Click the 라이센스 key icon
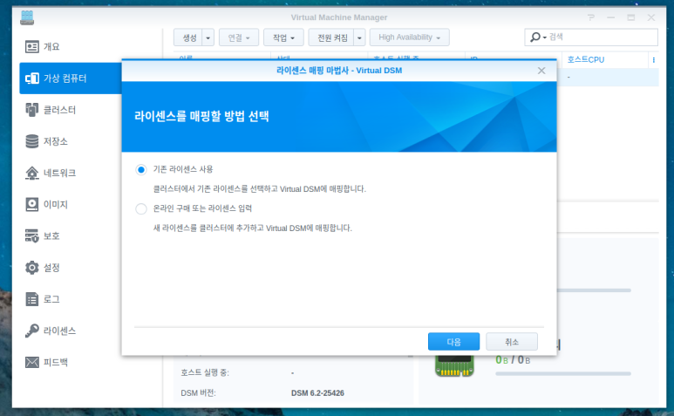The height and width of the screenshot is (416, 674). point(31,331)
